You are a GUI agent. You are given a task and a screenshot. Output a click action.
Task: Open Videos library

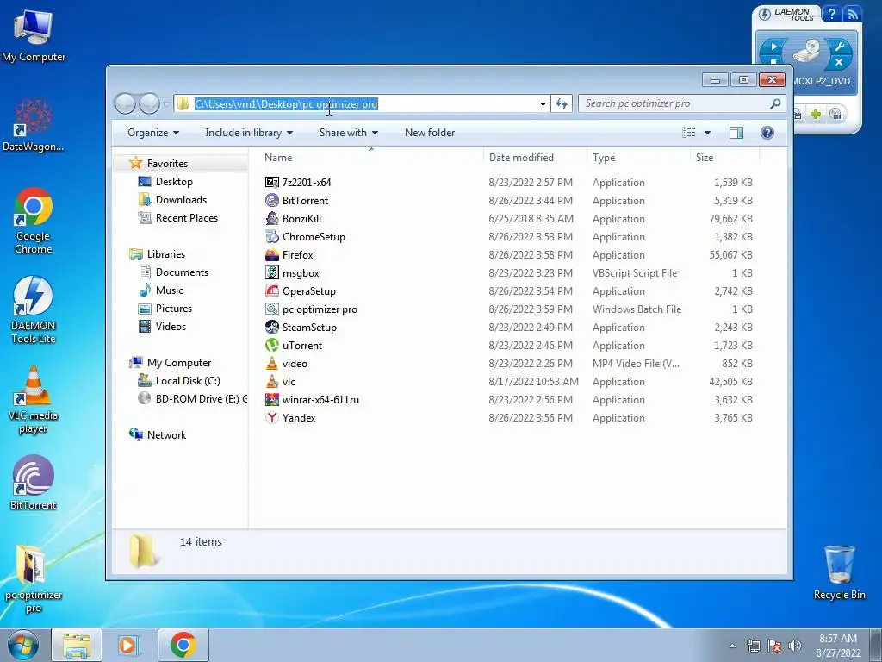click(x=171, y=326)
